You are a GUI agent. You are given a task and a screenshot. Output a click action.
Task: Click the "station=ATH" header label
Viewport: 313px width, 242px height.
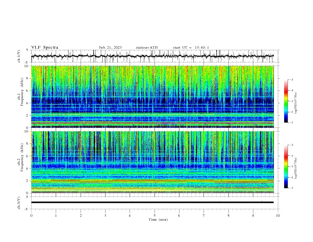147,47
